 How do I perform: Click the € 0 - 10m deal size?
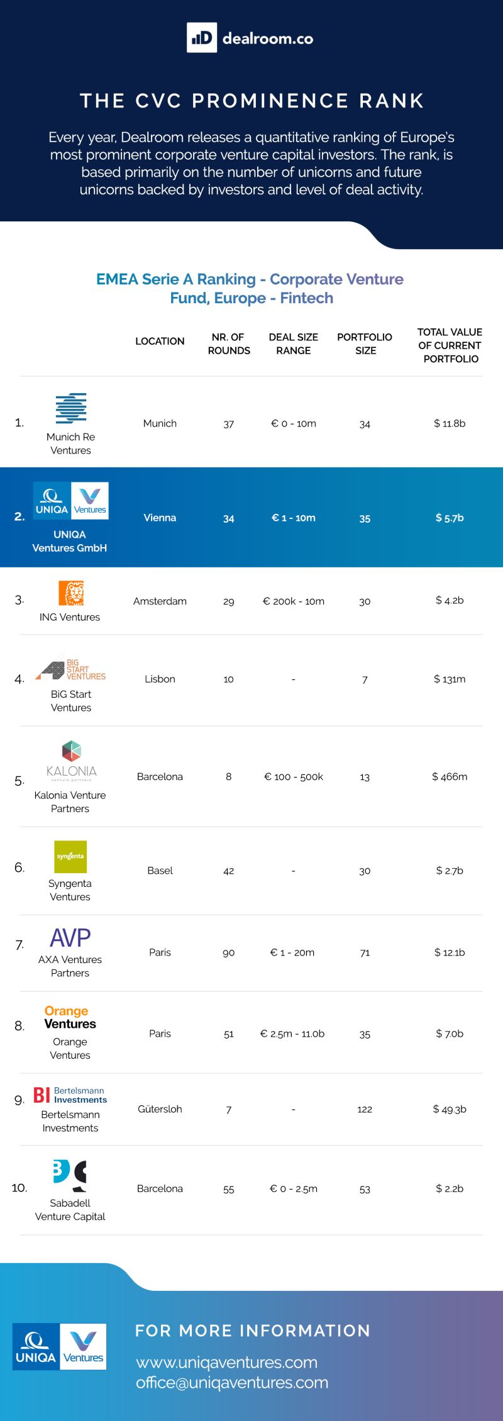[x=294, y=423]
